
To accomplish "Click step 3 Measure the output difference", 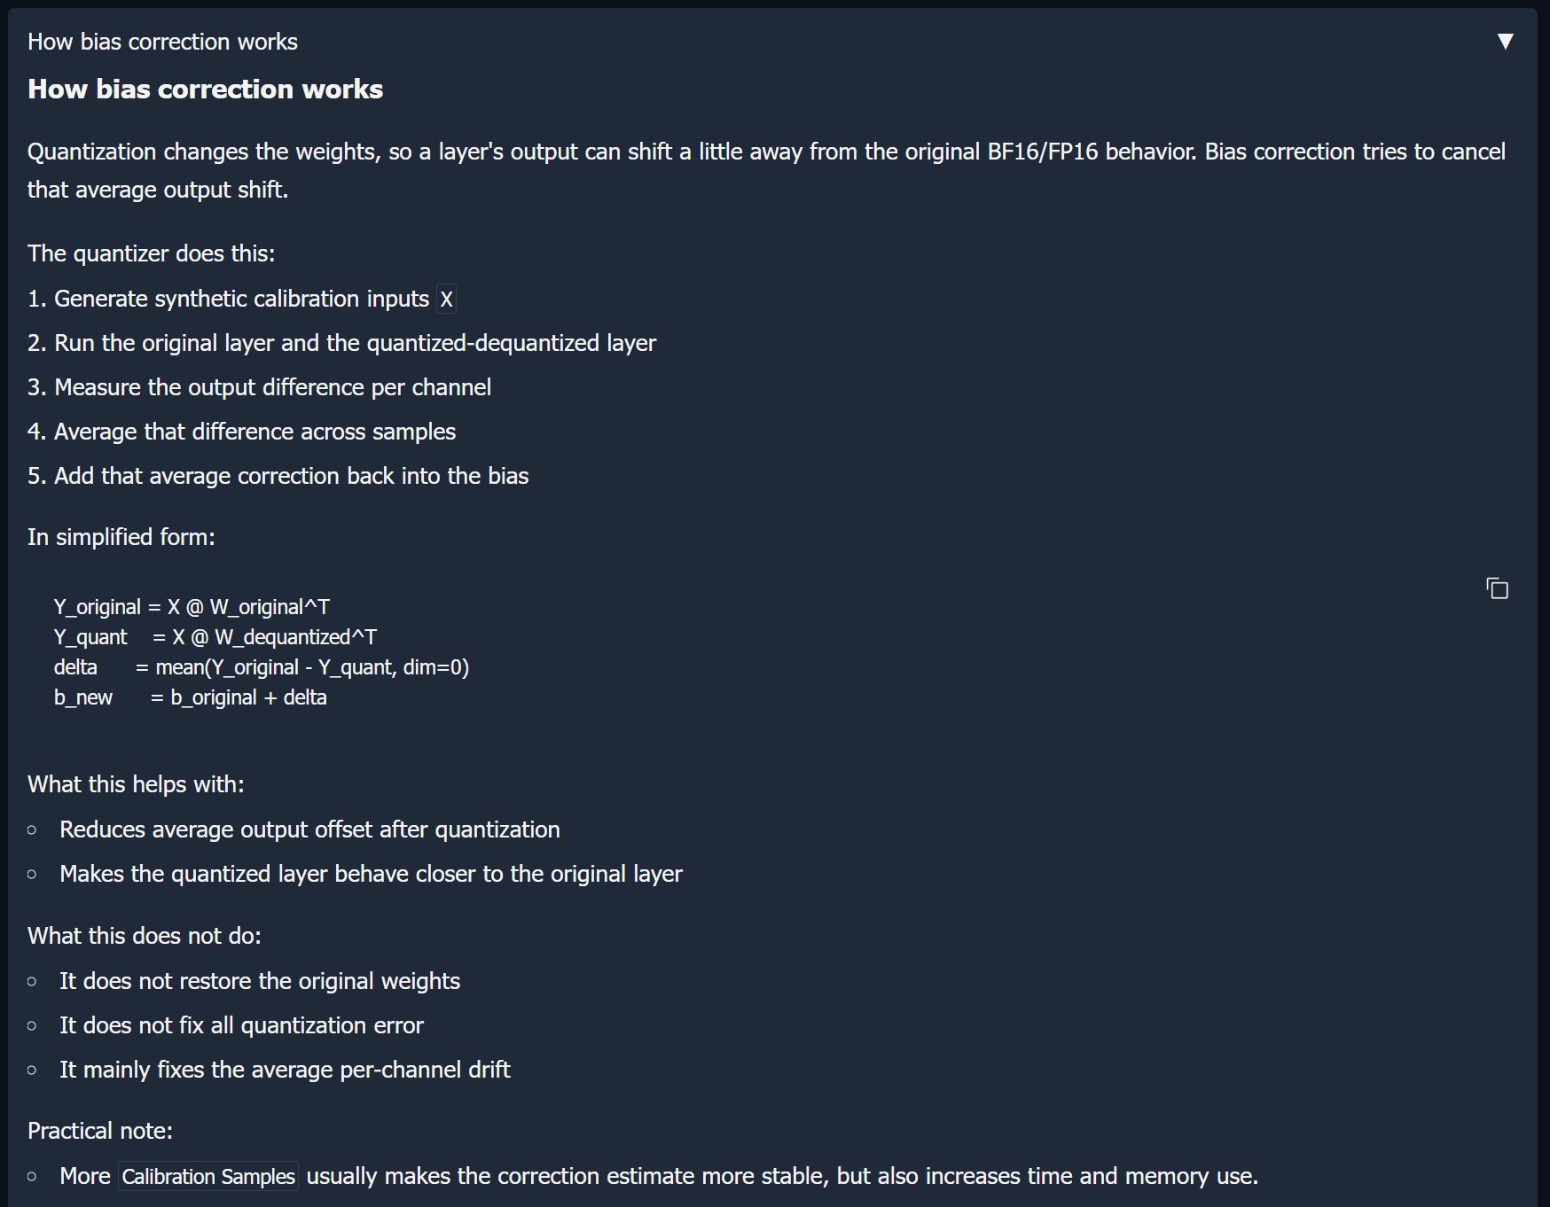I will 259,387.
